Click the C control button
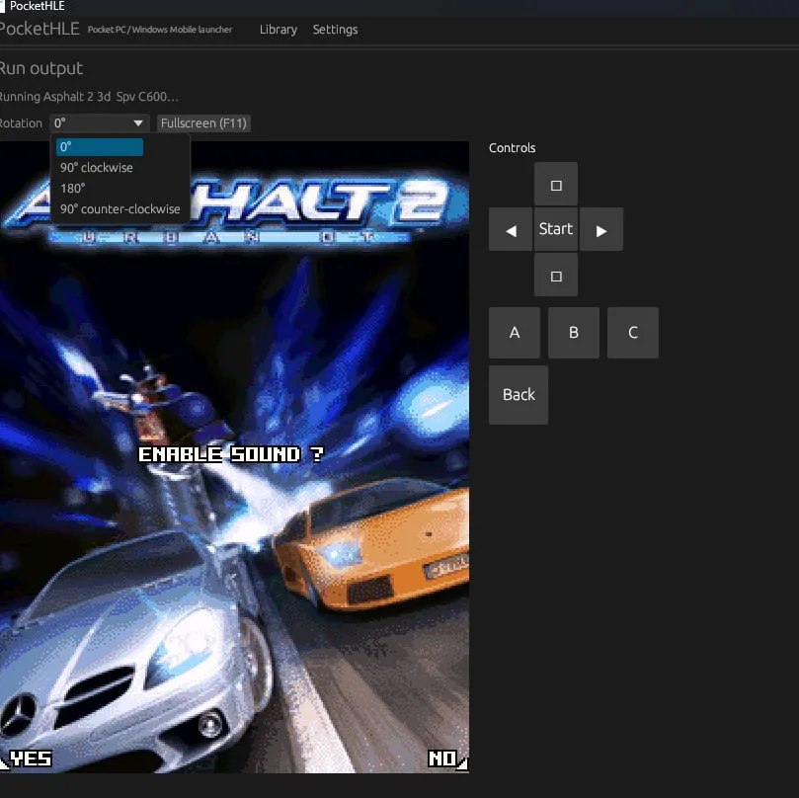This screenshot has height=798, width=799. (632, 332)
